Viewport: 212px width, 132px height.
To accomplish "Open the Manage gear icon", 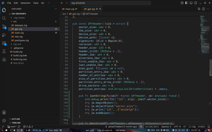I will click(4, 121).
